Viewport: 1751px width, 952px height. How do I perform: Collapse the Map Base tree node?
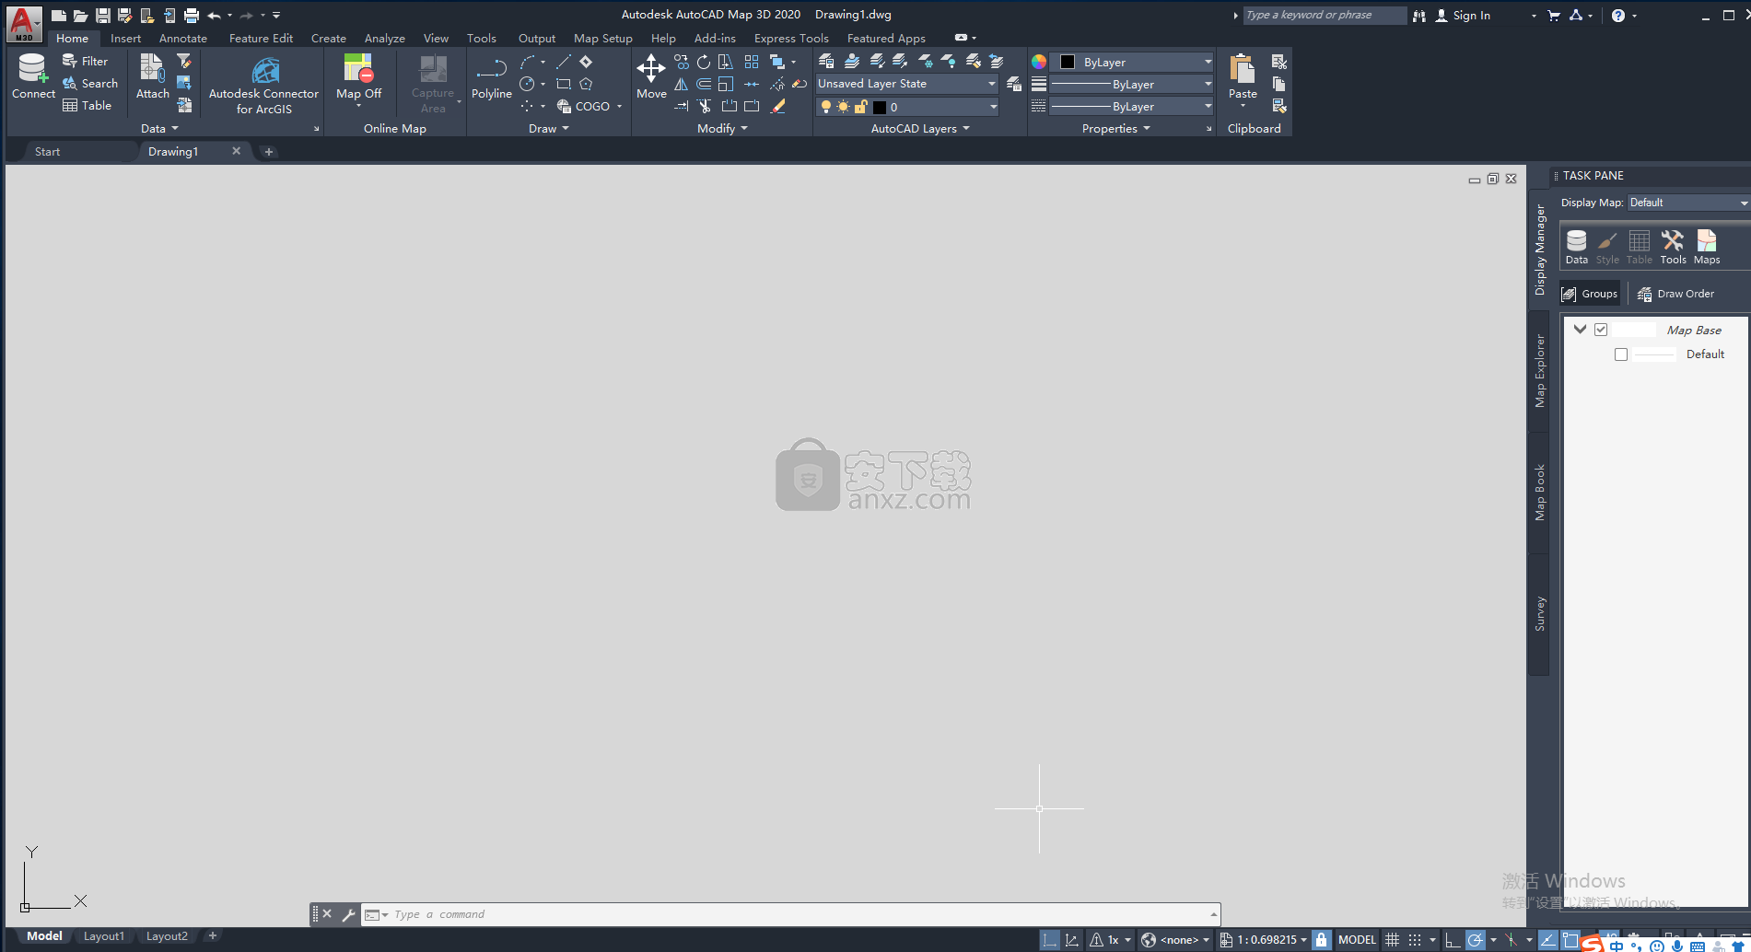tap(1580, 330)
